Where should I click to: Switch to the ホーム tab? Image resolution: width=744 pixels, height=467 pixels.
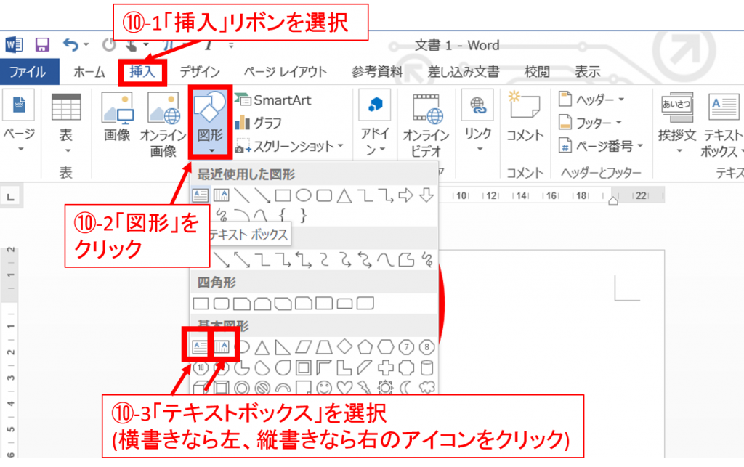click(x=89, y=72)
